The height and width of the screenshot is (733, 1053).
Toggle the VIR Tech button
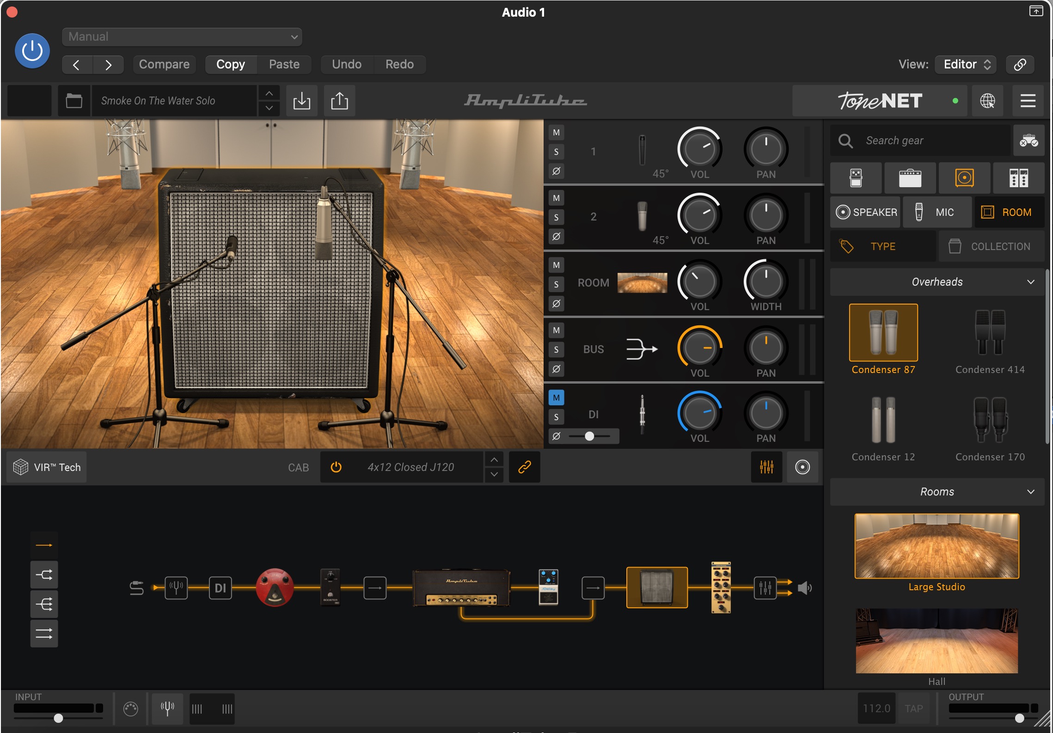47,467
